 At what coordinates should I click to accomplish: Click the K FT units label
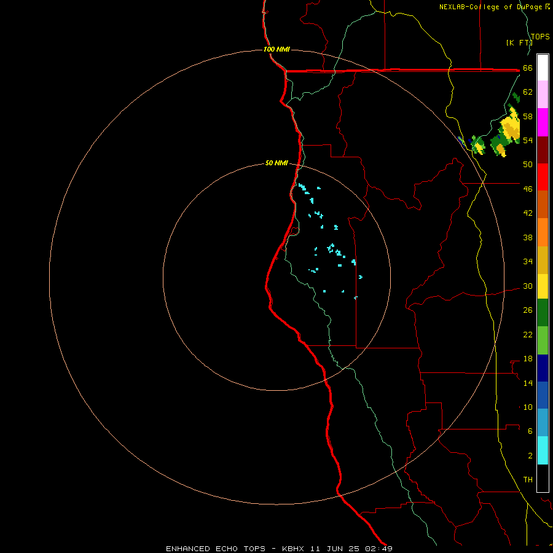pos(519,42)
